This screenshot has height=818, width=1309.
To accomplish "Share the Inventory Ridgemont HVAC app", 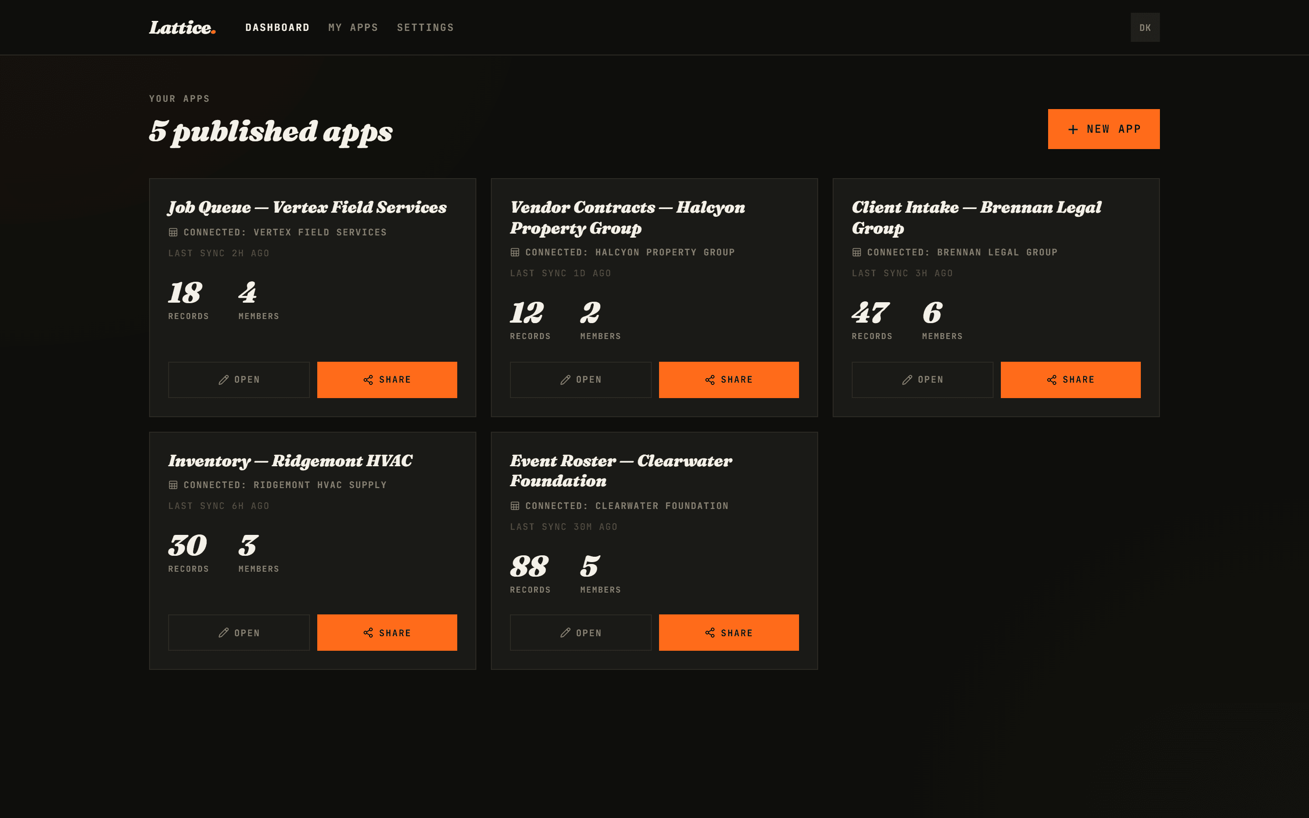I will click(387, 633).
